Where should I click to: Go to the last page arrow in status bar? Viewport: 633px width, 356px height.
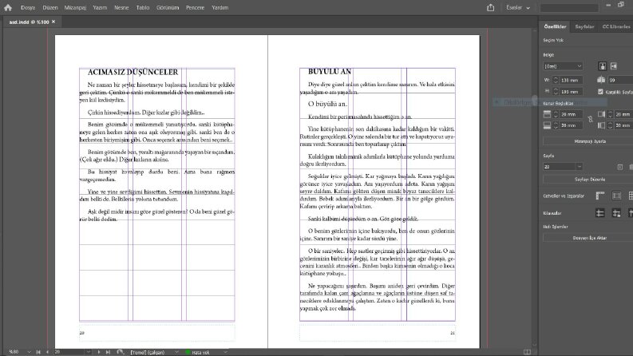click(x=108, y=352)
